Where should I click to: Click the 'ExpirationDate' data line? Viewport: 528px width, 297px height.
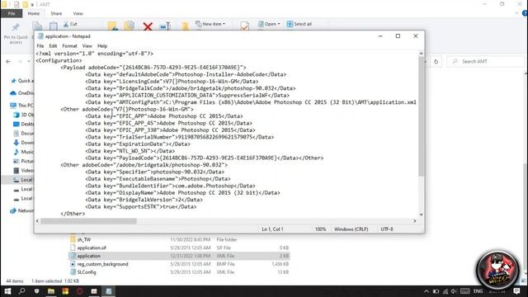tap(138, 144)
